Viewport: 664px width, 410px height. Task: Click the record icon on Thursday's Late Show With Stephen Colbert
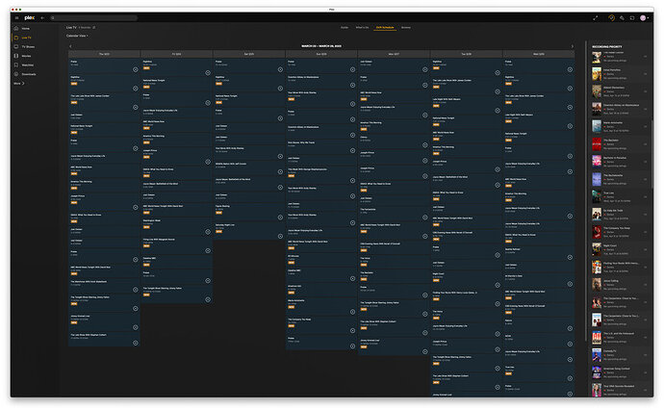pyautogui.click(x=136, y=343)
